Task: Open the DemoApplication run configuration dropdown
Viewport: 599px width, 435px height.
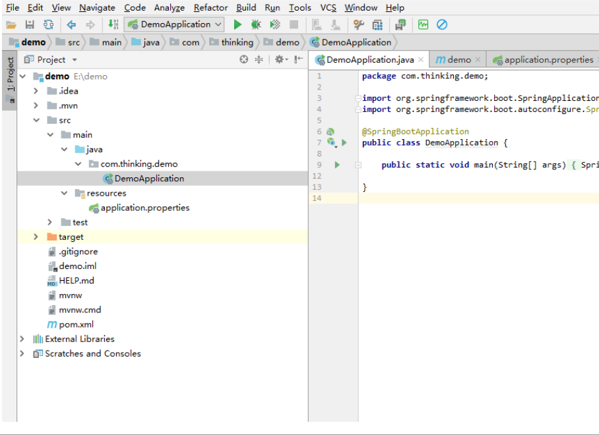Action: click(175, 24)
